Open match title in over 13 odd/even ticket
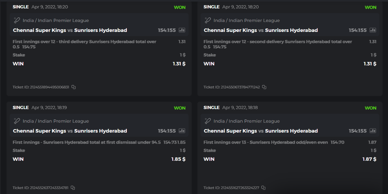The width and height of the screenshot is (388, 194). pos(261,131)
